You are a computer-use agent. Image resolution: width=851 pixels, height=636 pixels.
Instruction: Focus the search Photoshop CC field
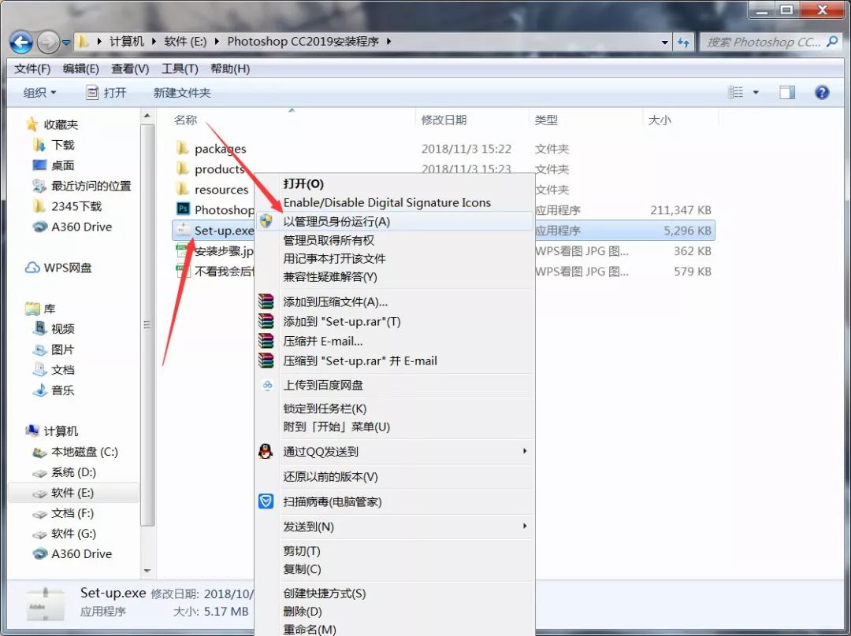pos(770,42)
